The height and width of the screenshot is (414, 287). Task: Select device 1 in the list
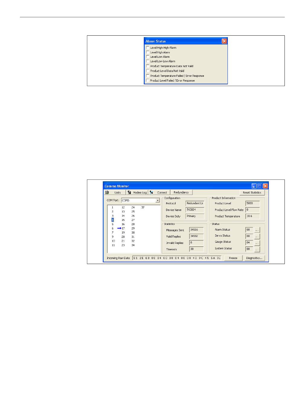click(113, 208)
